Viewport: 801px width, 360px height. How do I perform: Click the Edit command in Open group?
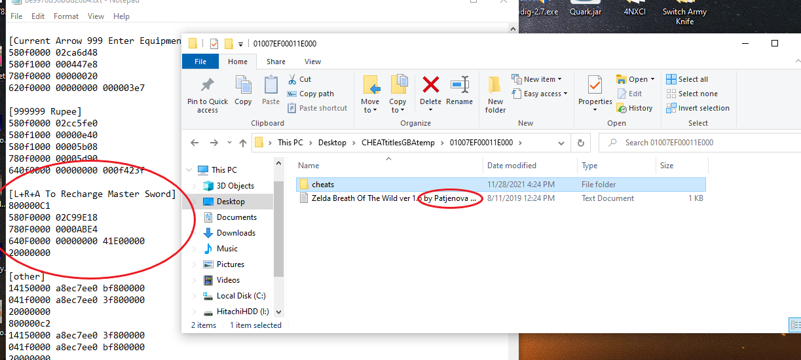pyautogui.click(x=629, y=94)
